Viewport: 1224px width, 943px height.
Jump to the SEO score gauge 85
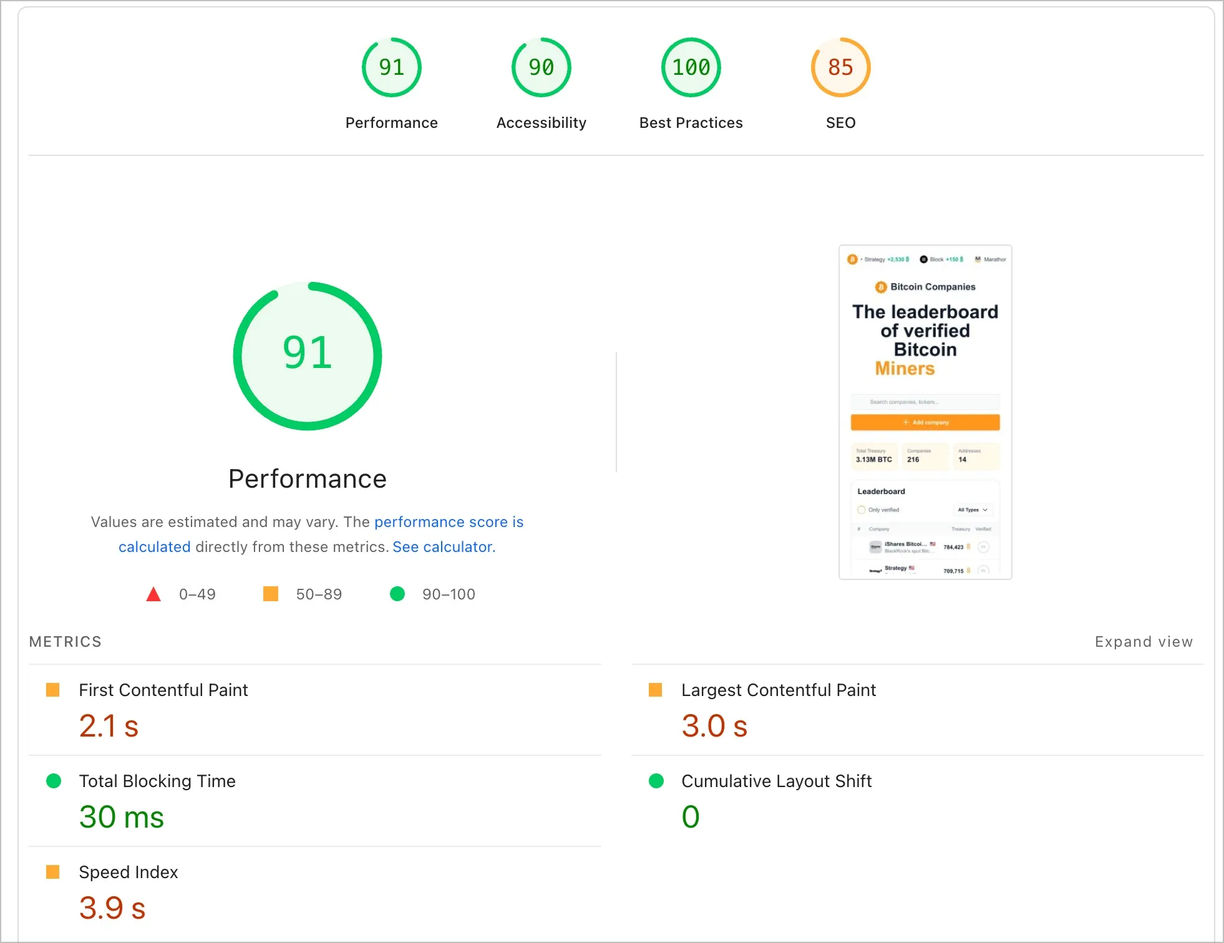point(841,67)
